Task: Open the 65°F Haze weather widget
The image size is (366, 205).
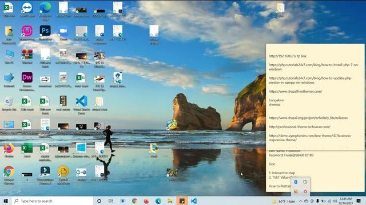Action: [284, 201]
